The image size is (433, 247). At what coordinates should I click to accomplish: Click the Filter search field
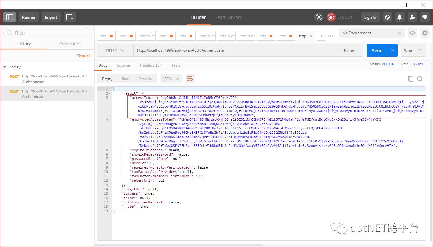[x=47, y=33]
